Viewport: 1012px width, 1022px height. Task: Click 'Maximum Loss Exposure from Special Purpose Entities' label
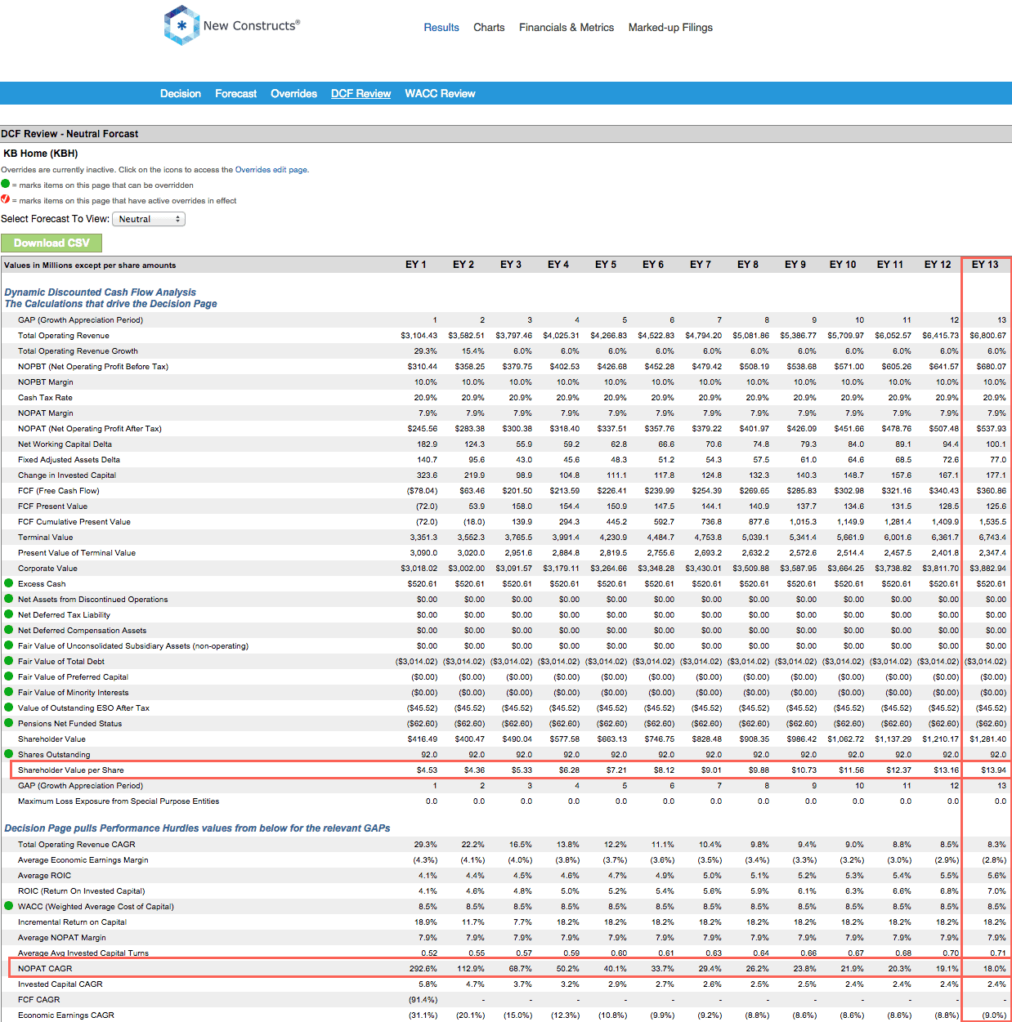click(x=119, y=801)
